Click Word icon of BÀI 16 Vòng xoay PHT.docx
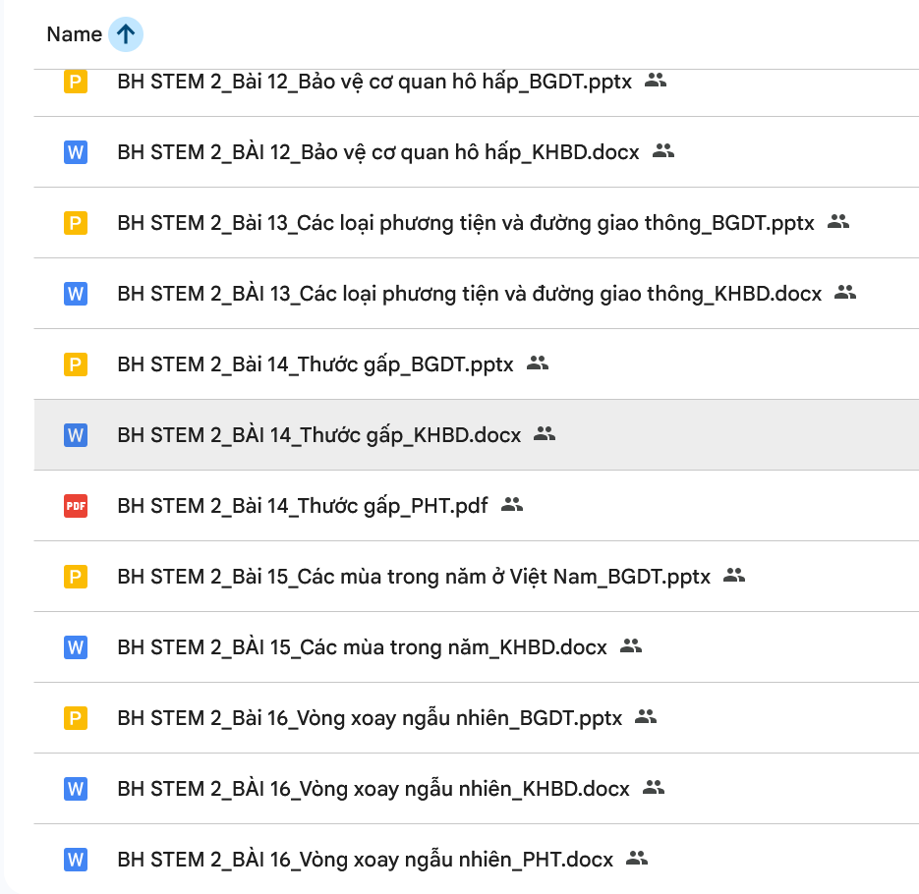 [76, 860]
